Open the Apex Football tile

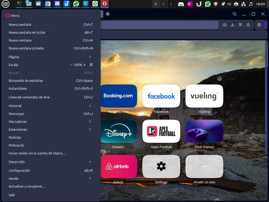click(x=161, y=131)
